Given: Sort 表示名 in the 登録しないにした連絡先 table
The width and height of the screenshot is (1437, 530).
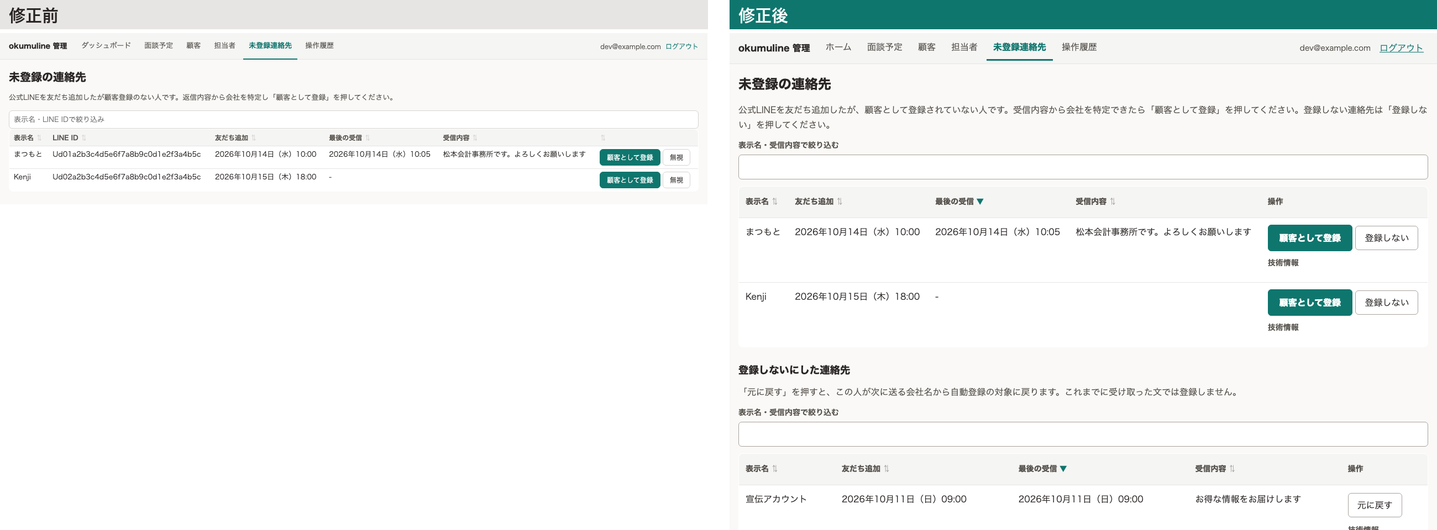Looking at the screenshot, I should pyautogui.click(x=762, y=469).
